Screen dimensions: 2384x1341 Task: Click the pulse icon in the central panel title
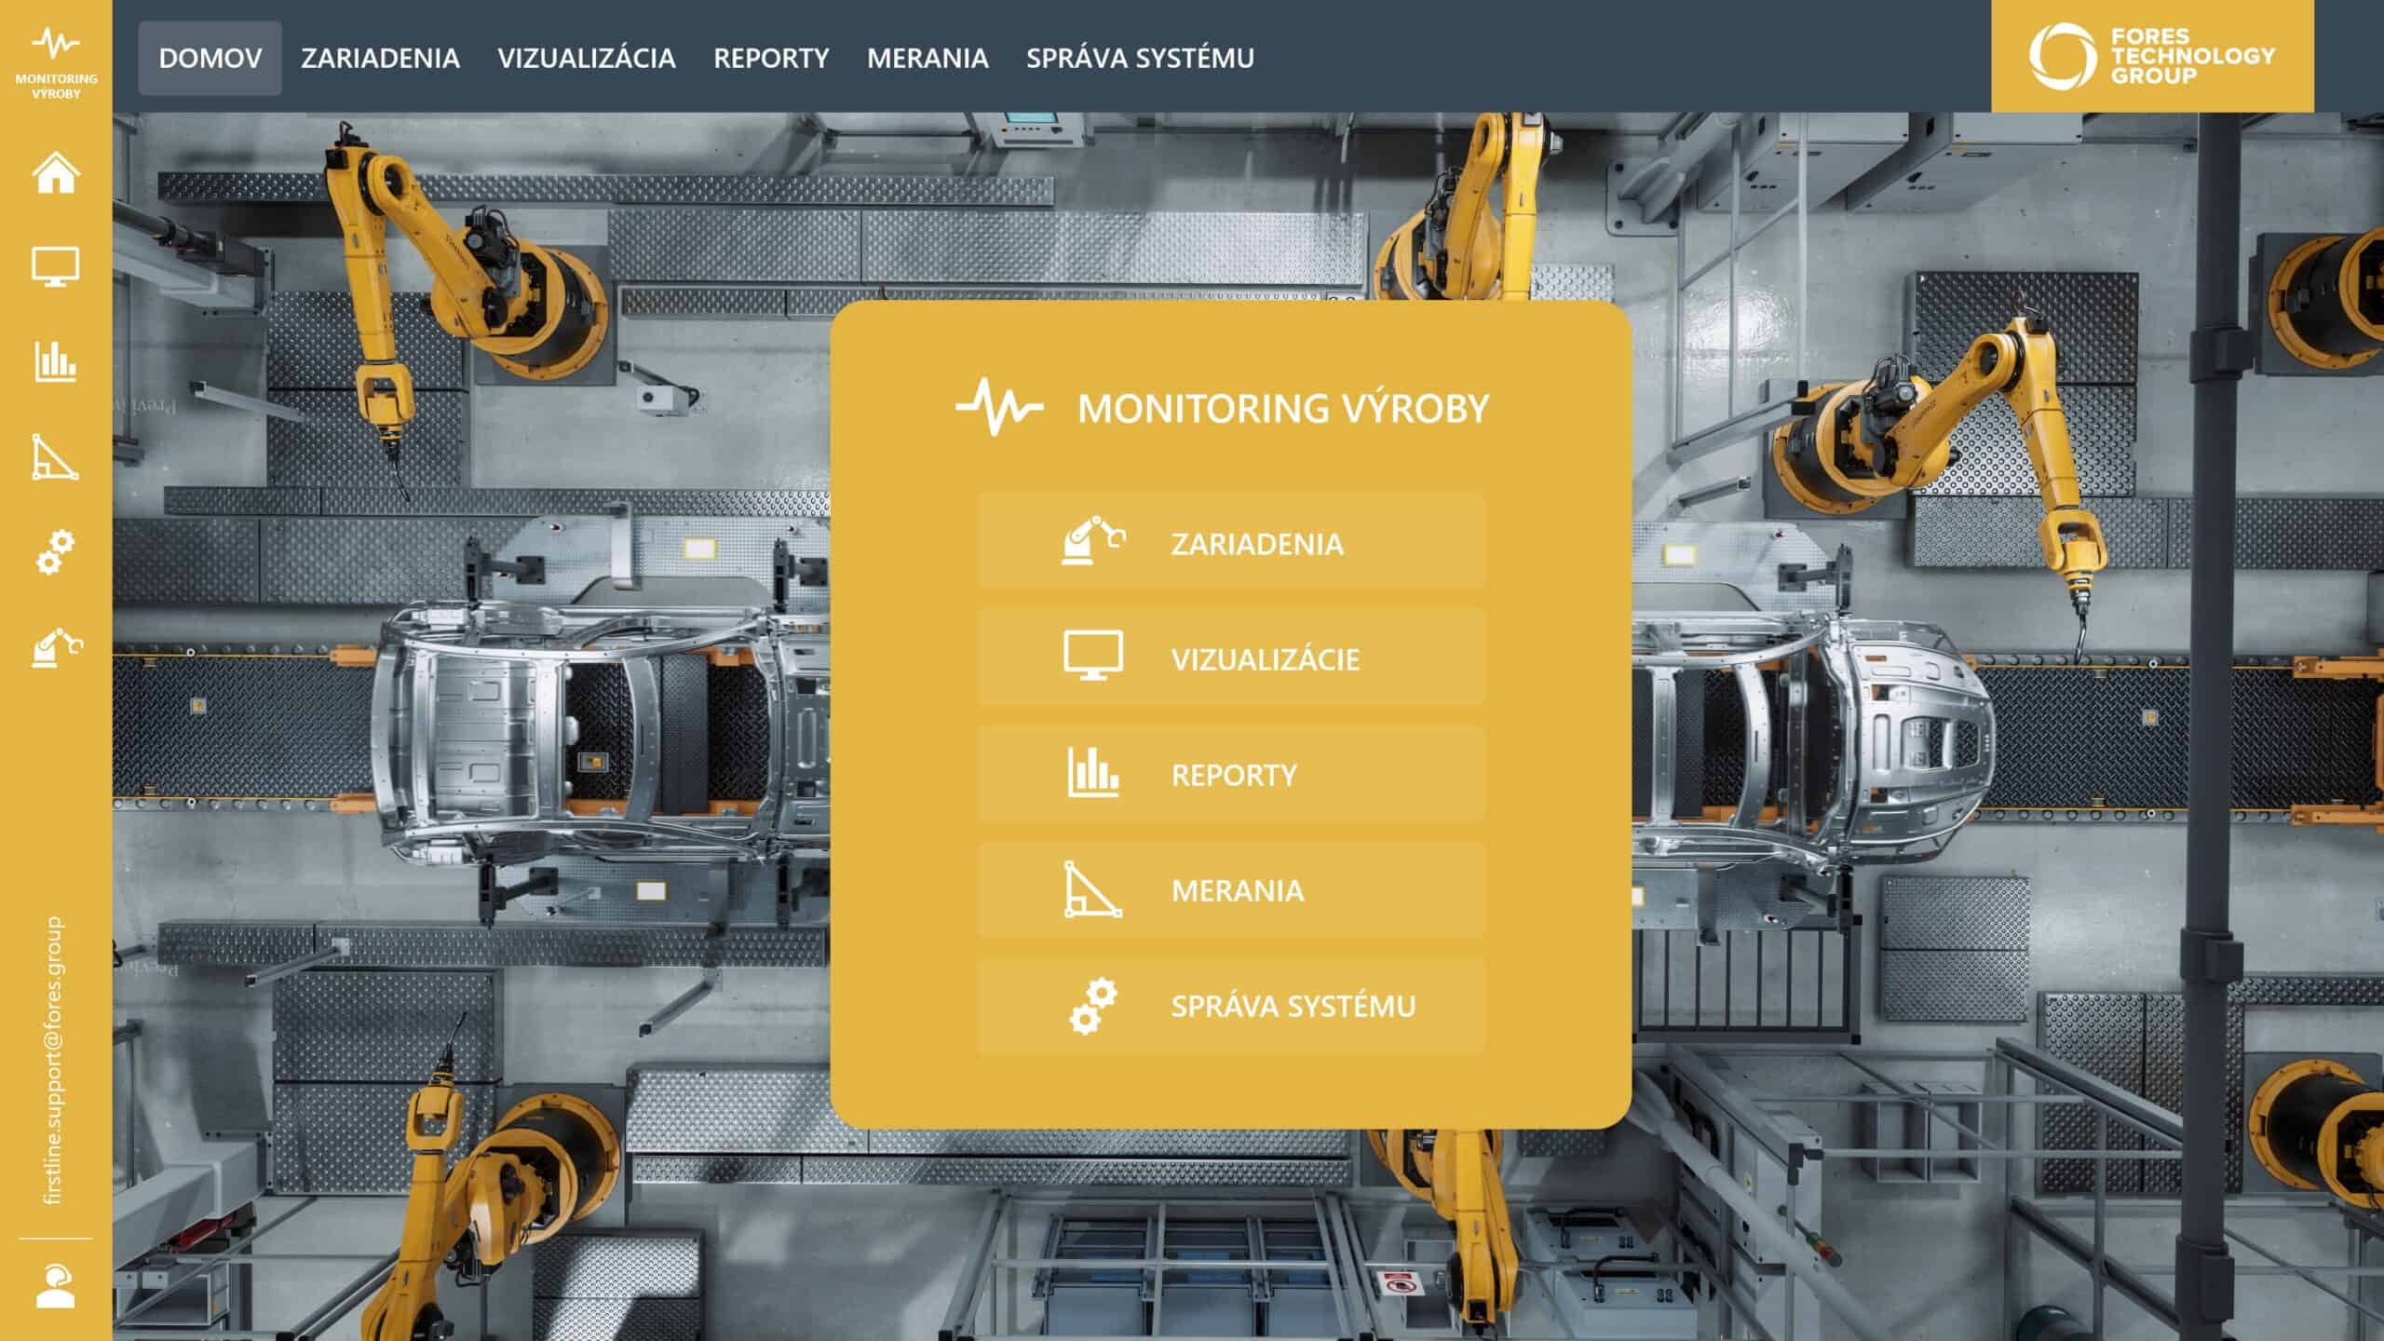click(999, 407)
